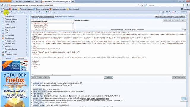
Task: Expand the Каталог статей submenu arrow
Action: (x=27, y=27)
